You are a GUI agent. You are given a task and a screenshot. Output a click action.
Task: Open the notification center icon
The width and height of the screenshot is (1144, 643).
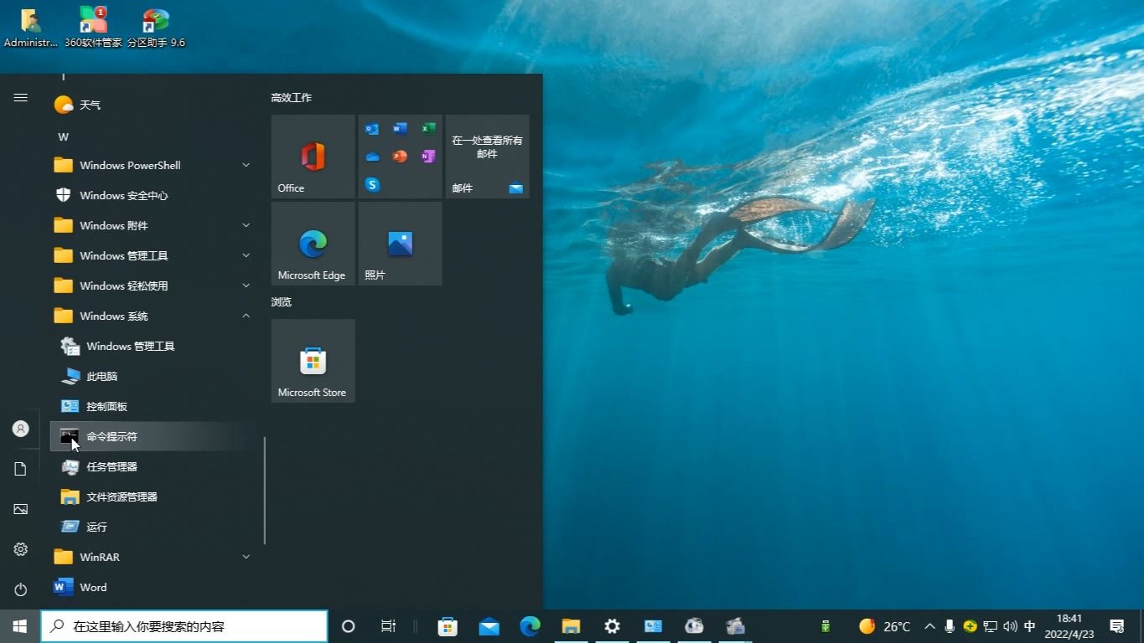(1117, 626)
